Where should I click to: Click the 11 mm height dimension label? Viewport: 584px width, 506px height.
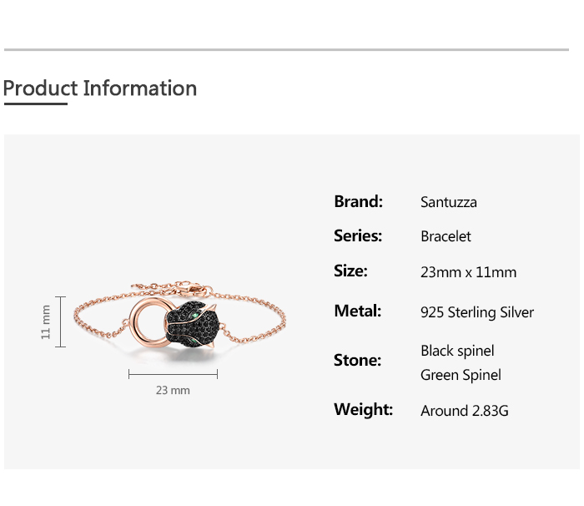tap(46, 321)
